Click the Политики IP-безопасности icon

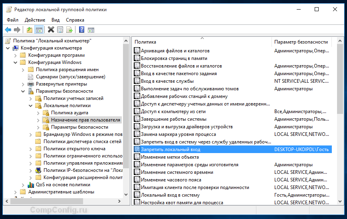pos(38,170)
